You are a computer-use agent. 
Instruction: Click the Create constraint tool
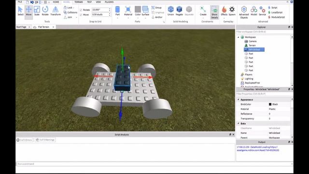[203, 11]
